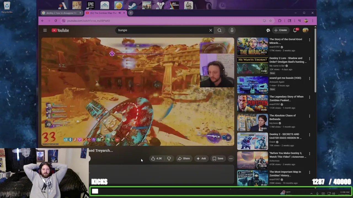
Task: Open options for 'Before You Make Destiny 3'
Action: pyautogui.click(x=309, y=154)
